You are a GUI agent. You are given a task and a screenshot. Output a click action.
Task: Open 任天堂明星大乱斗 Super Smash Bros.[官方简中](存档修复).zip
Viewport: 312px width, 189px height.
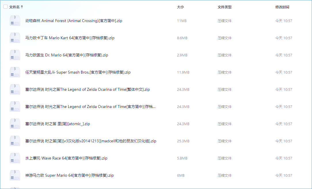78,72
